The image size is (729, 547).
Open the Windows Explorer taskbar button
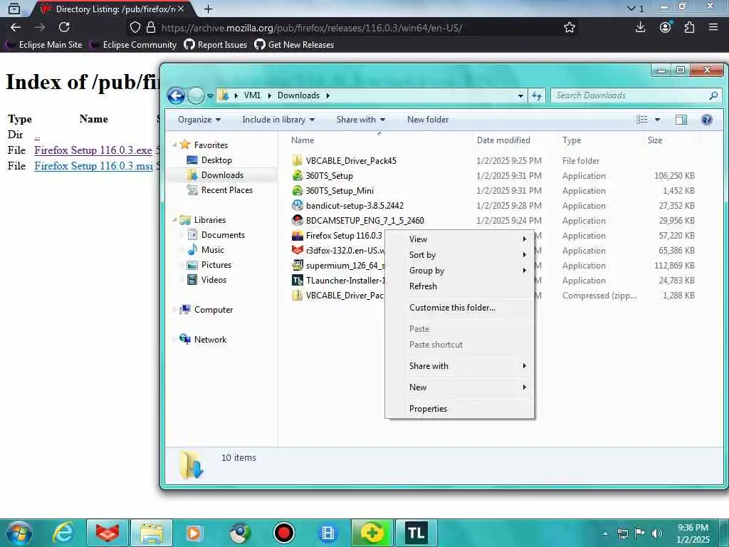pos(152,533)
